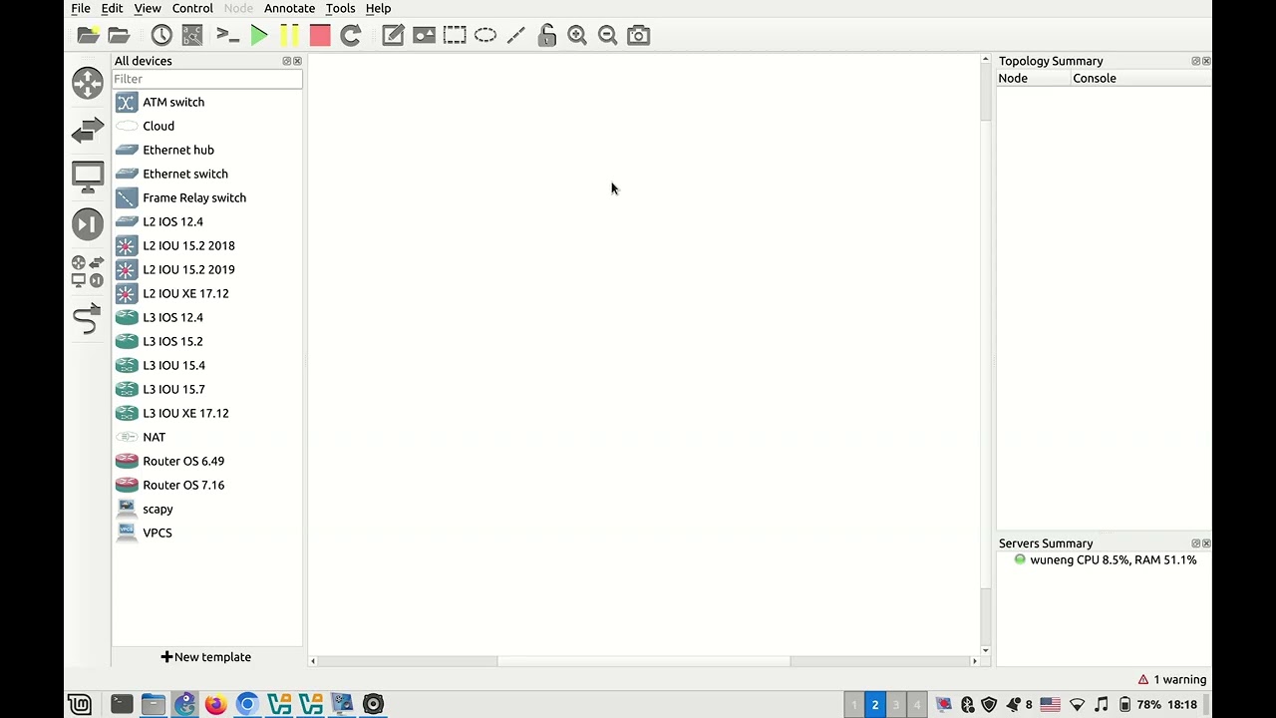Float the Servers Summary panel
The width and height of the screenshot is (1276, 718).
pos(1196,543)
